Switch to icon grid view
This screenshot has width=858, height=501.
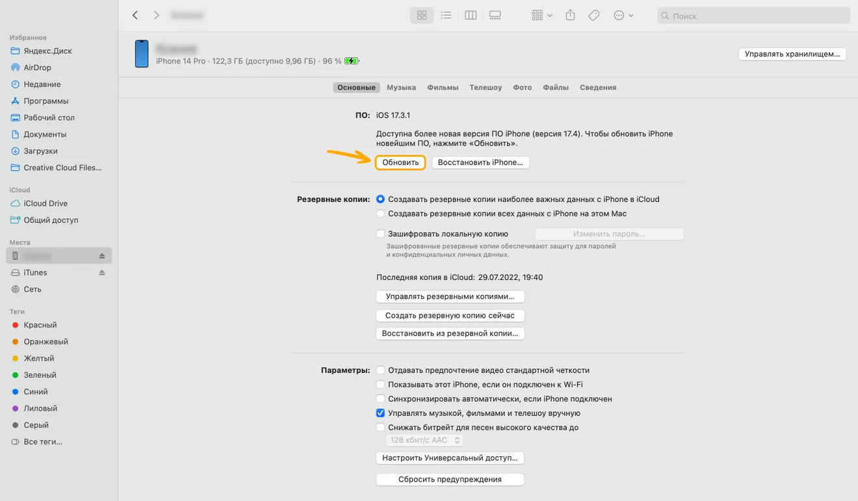click(422, 15)
